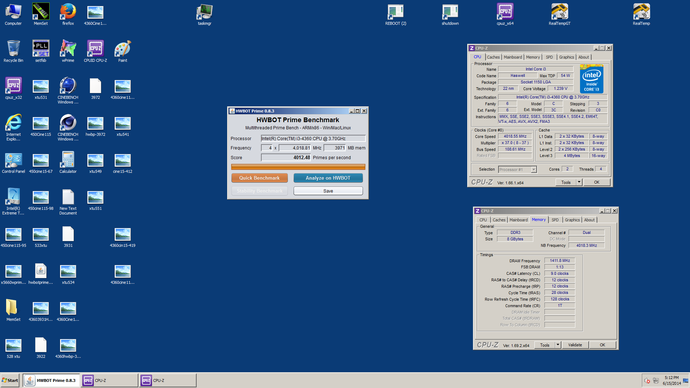Open the taskmgr desktop shortcut
The width and height of the screenshot is (690, 388).
click(x=204, y=14)
